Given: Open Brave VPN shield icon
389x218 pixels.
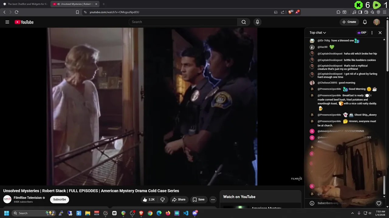Looking at the screenshot, I should click(x=378, y=12).
